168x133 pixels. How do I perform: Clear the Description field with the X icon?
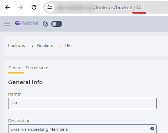pos(152,129)
